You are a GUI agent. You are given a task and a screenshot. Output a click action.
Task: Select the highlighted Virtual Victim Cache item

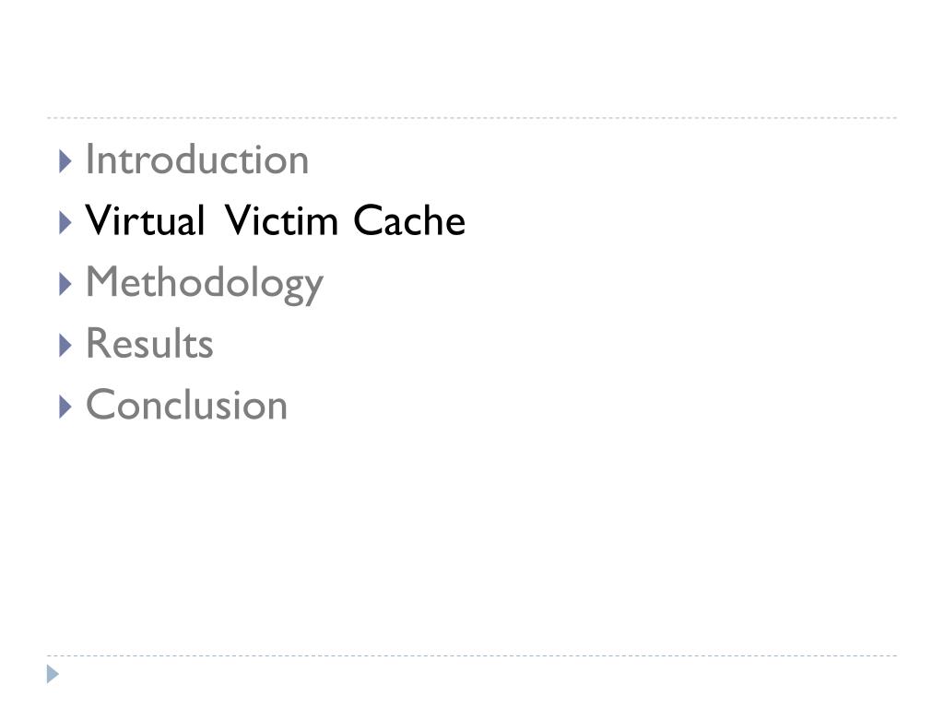click(275, 221)
